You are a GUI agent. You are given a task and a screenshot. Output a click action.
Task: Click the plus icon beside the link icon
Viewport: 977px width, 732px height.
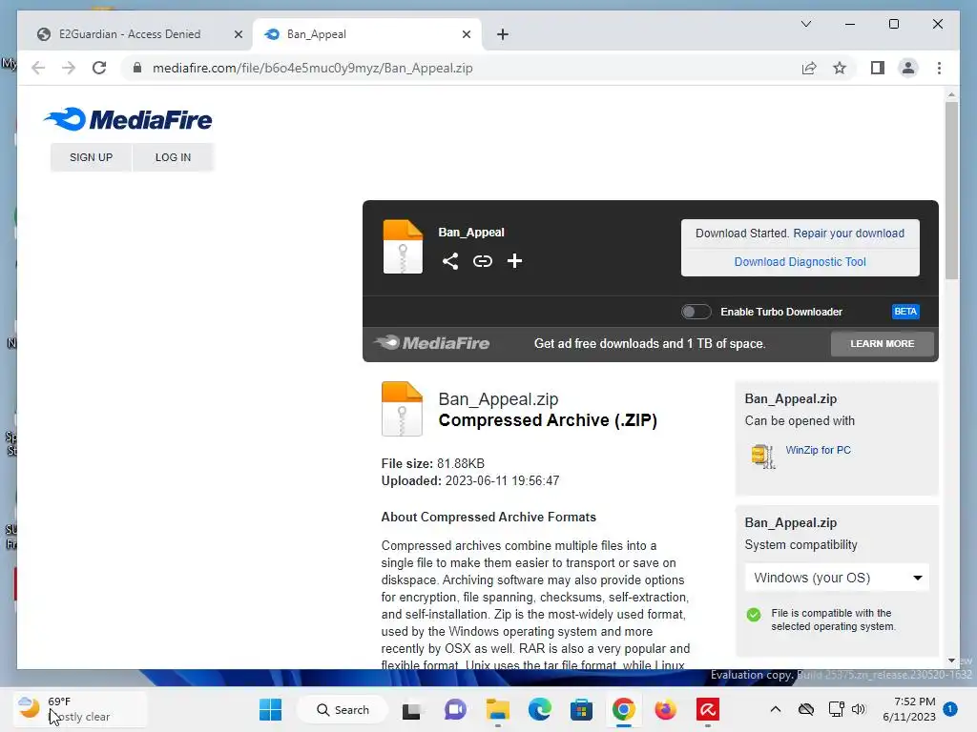514,261
